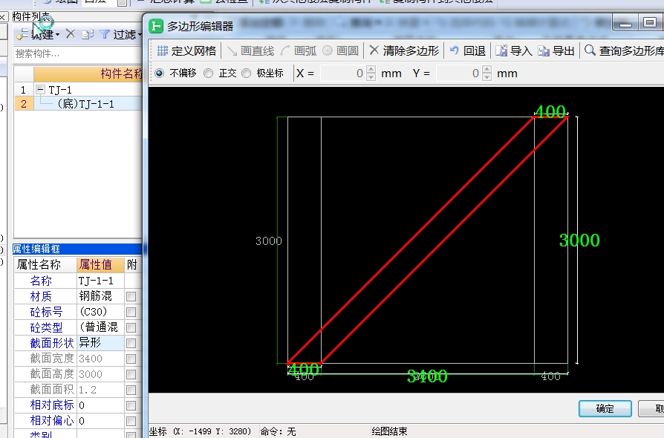Image resolution: width=664 pixels, height=438 pixels.
Task: Open the 过滤 filter dropdown
Action: point(120,34)
